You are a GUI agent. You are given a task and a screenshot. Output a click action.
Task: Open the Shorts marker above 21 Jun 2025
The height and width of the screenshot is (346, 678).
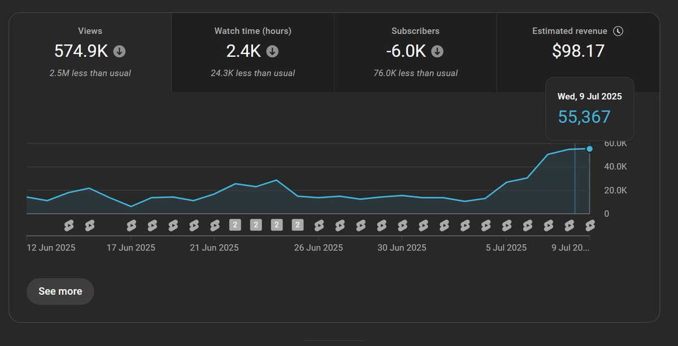click(215, 225)
